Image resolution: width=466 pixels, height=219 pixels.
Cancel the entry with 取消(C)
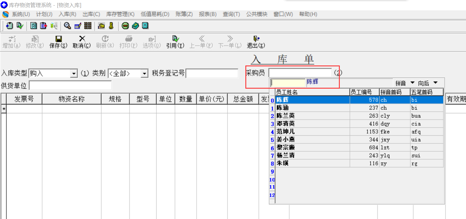(82, 42)
